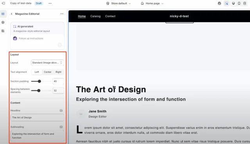Switch to fullscreen preview
This screenshot has width=250, height=144.
245,4
